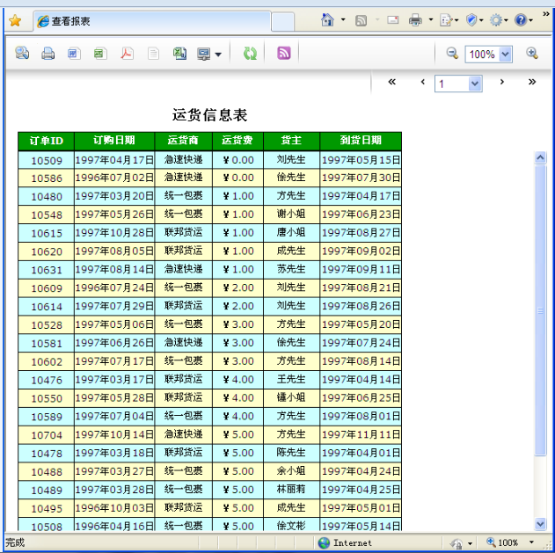Open a new blank browser tab

tap(283, 22)
